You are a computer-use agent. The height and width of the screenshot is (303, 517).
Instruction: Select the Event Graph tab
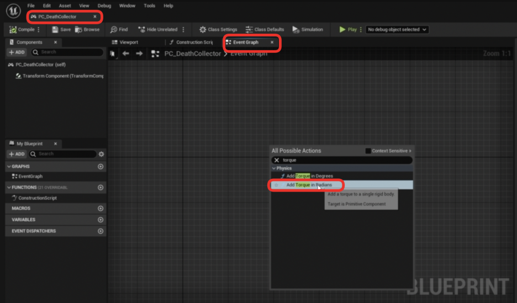point(246,42)
